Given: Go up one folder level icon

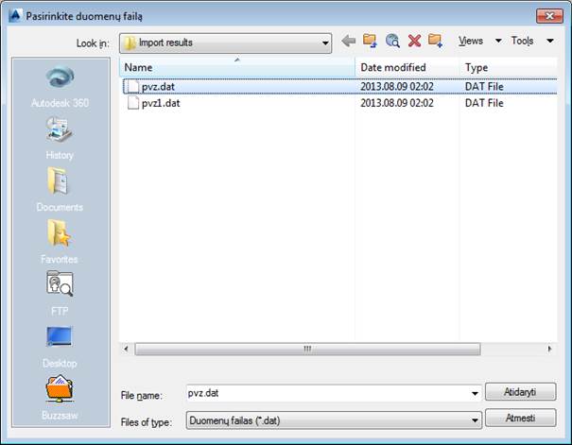Looking at the screenshot, I should tap(371, 41).
